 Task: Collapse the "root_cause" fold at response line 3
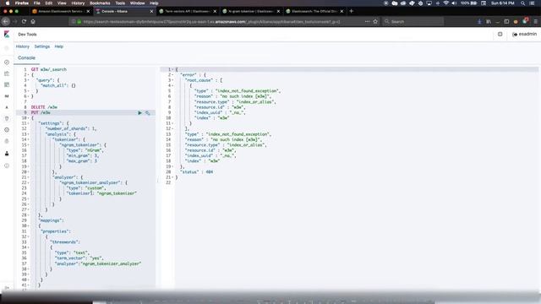pos(172,80)
